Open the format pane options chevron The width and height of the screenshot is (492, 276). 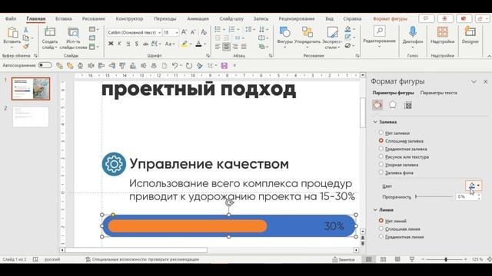pos(474,81)
